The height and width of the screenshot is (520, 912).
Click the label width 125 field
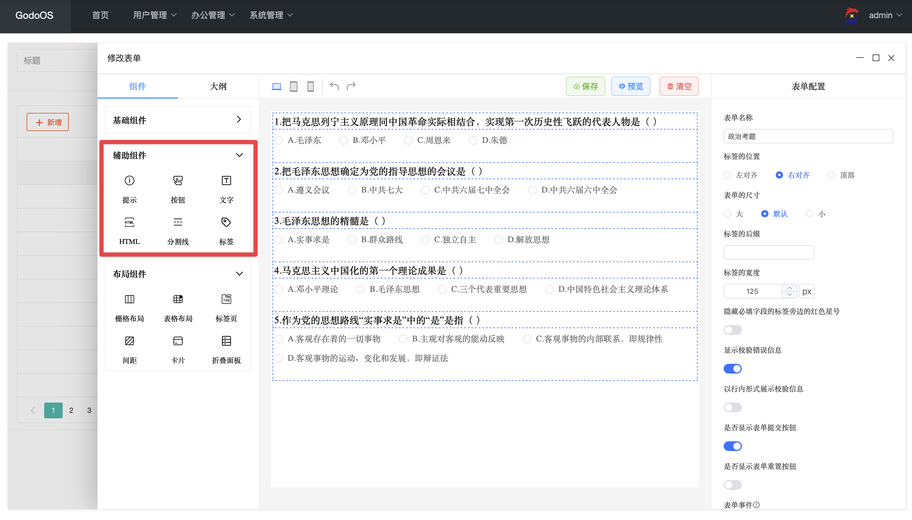pyautogui.click(x=753, y=291)
